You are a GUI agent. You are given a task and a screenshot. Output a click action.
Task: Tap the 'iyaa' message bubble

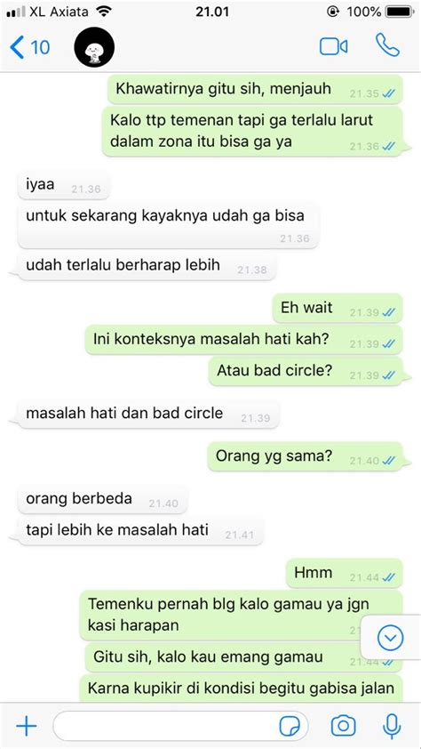click(63, 186)
